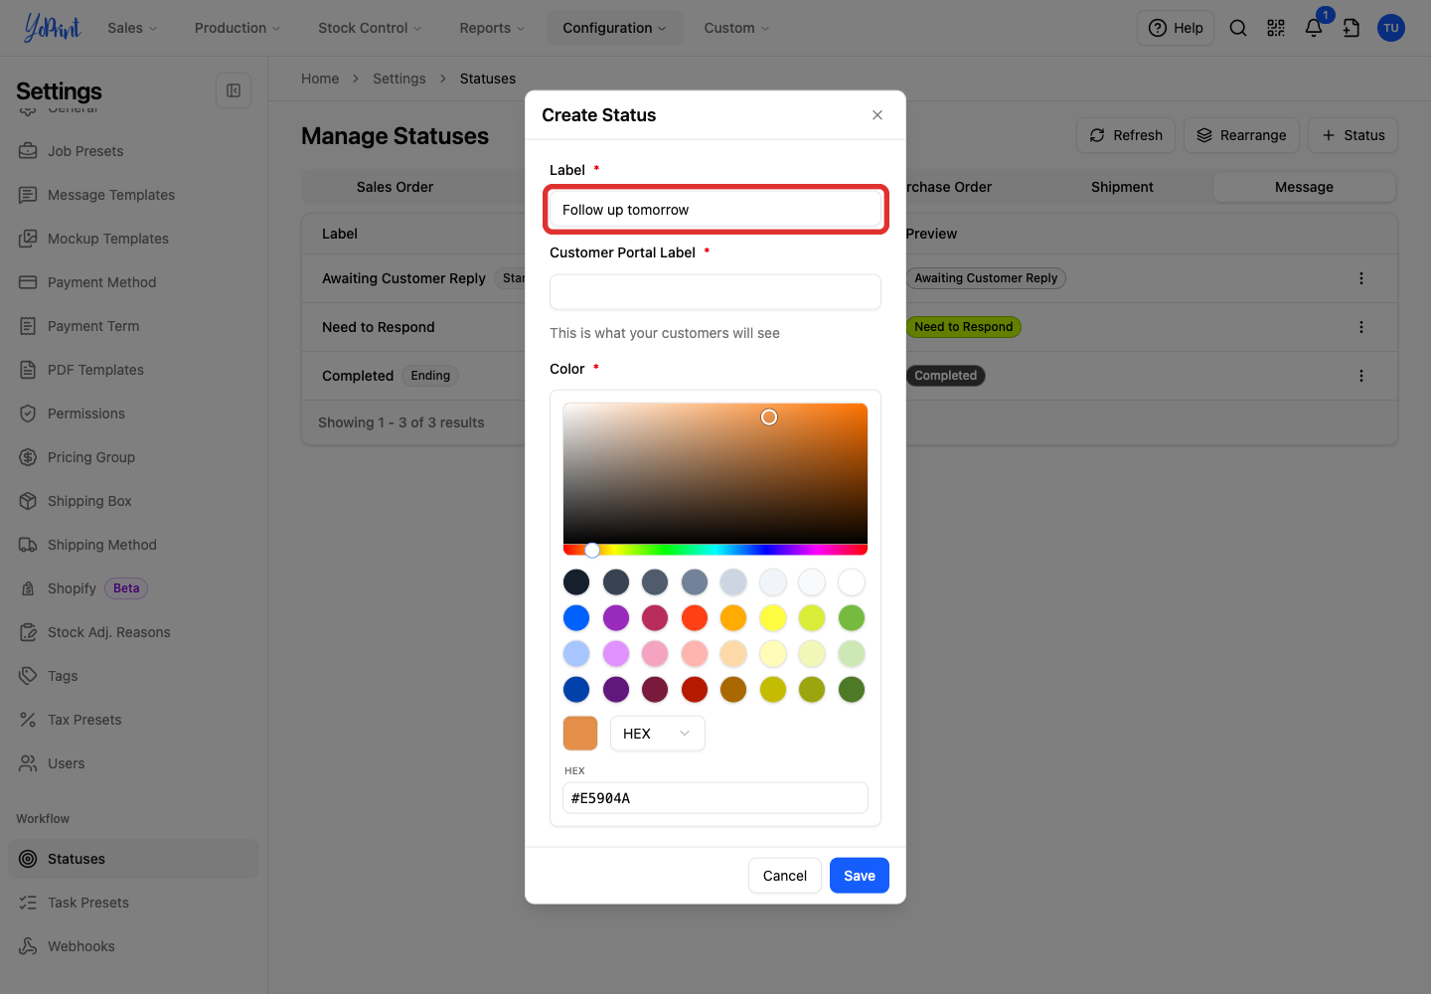Open row actions for Awaiting Customer Reply
1431x994 pixels.
click(1361, 278)
